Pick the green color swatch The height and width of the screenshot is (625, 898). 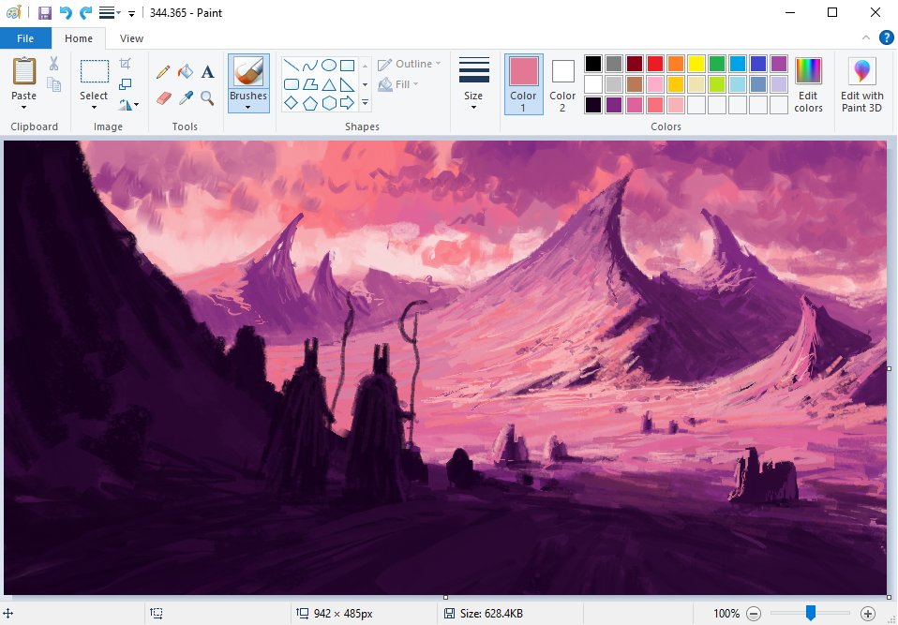(717, 64)
